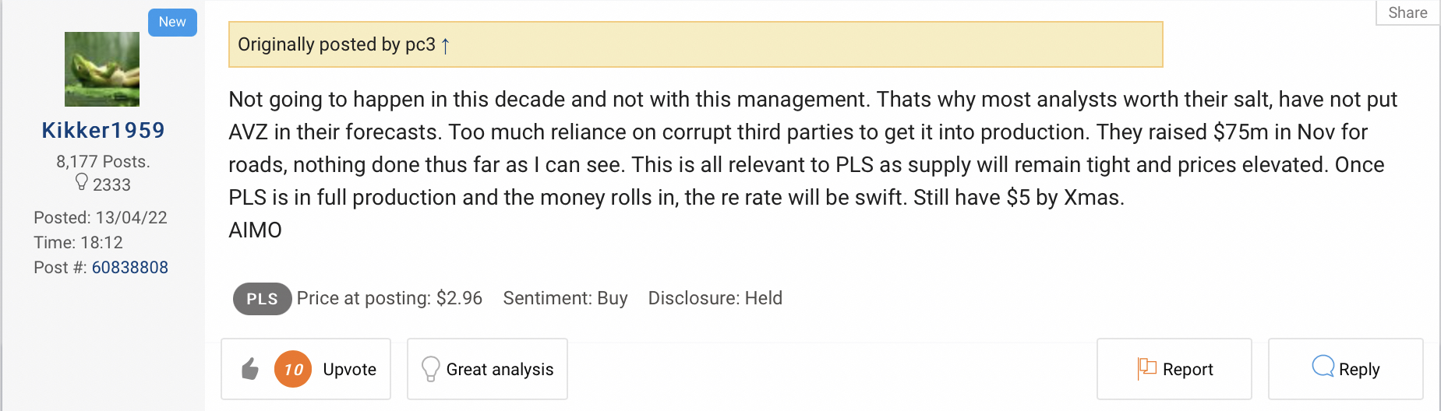Image resolution: width=1441 pixels, height=411 pixels.
Task: Click the lightbulb icon beside 2333
Action: click(81, 182)
